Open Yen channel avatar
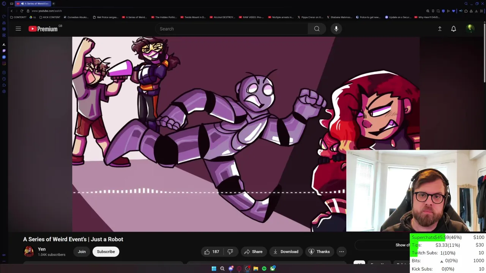The image size is (486, 273). click(x=29, y=251)
